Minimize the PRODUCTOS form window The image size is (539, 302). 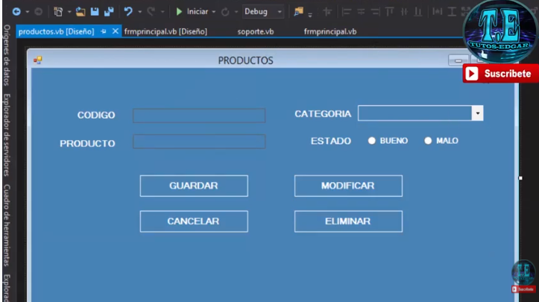pyautogui.click(x=458, y=60)
